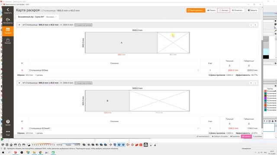
Task: Go to the next sheet from the second diagram header
Action: (x=255, y=83)
